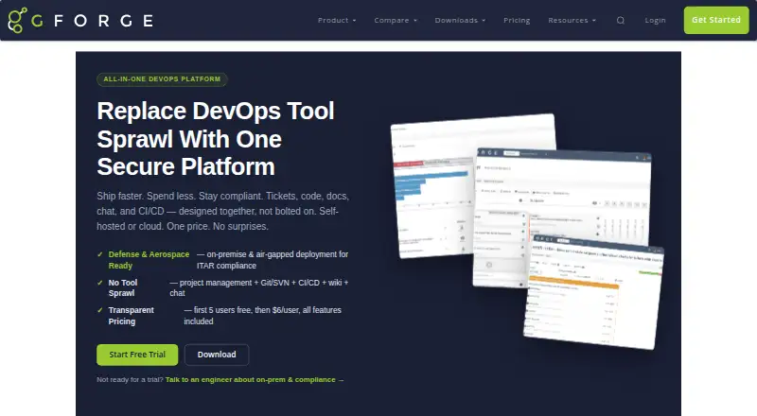The height and width of the screenshot is (416, 757).
Task: Click the Get Started button
Action: (x=716, y=20)
